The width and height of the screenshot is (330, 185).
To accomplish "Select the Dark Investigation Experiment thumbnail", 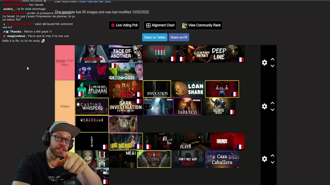I will (126, 106).
